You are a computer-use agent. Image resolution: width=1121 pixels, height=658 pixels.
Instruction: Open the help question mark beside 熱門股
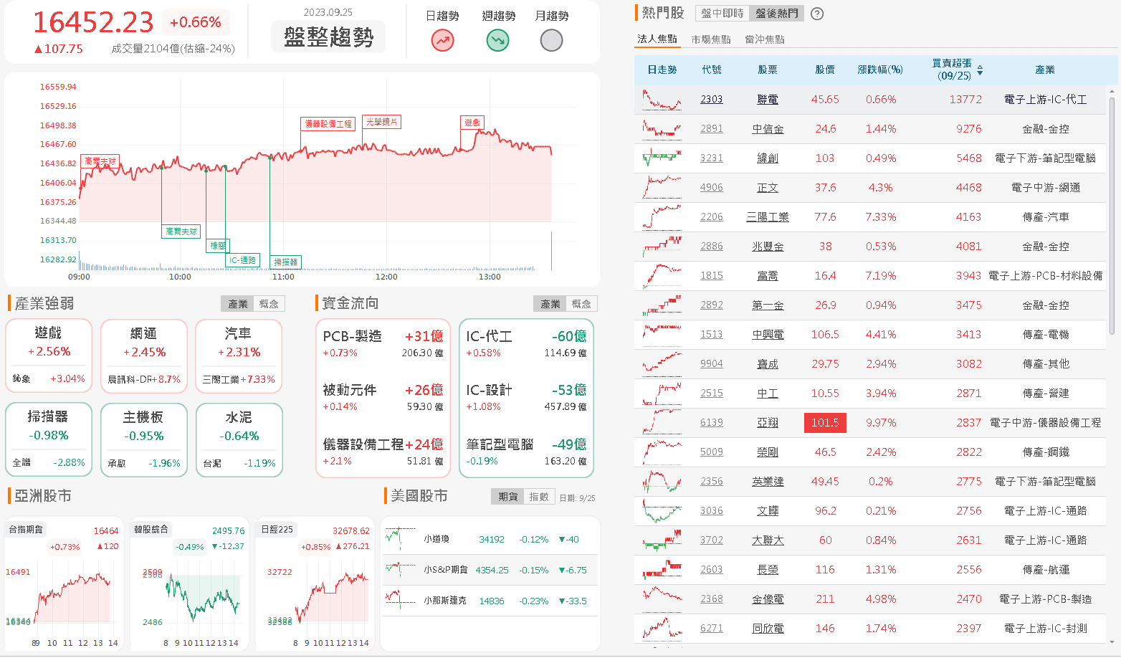point(816,14)
